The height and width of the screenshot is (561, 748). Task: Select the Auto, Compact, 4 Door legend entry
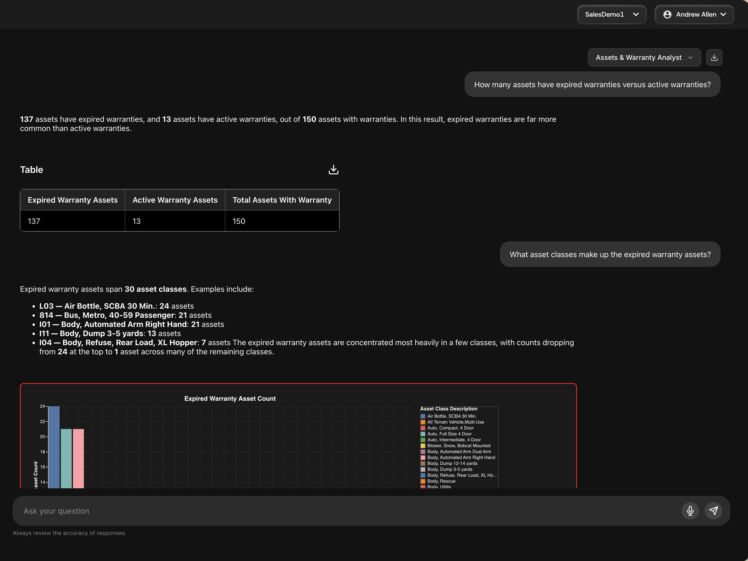(x=447, y=428)
